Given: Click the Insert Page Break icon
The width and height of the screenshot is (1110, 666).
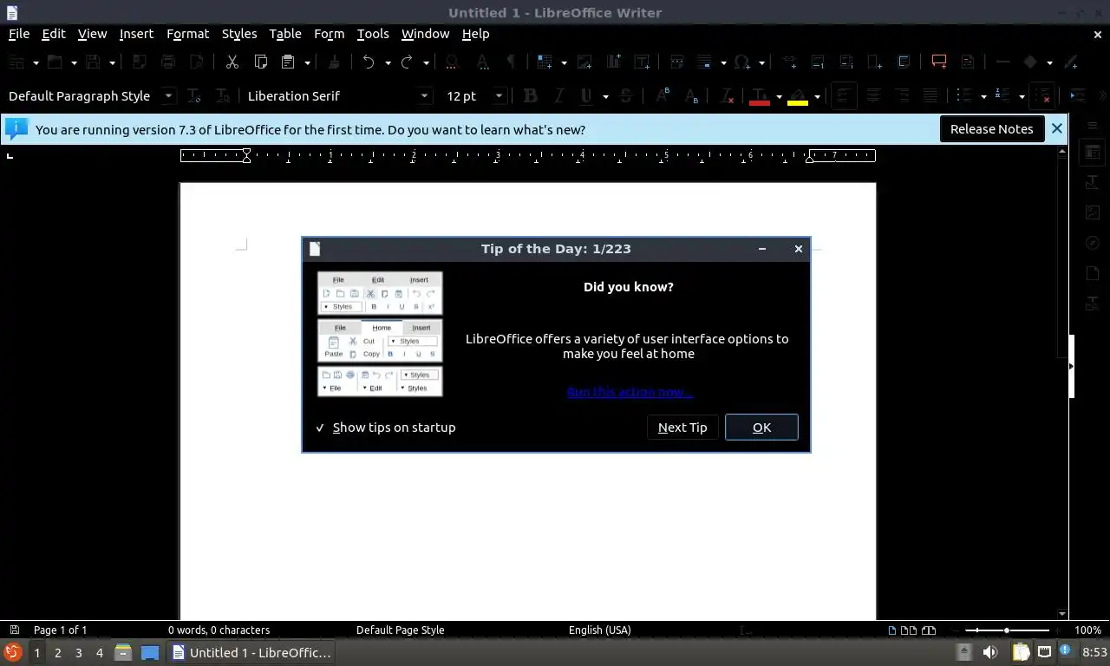Looking at the screenshot, I should click(x=677, y=62).
